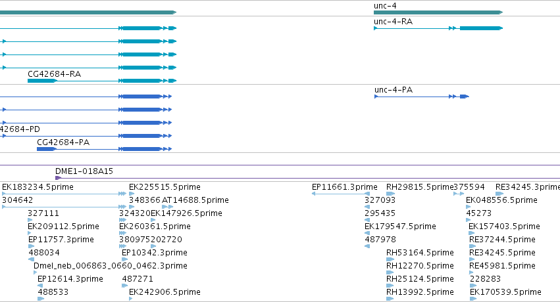This screenshot has height=302, width=560.
Task: Click Dmel_neb_006863_0660_0462.3prime label
Action: coord(111,266)
